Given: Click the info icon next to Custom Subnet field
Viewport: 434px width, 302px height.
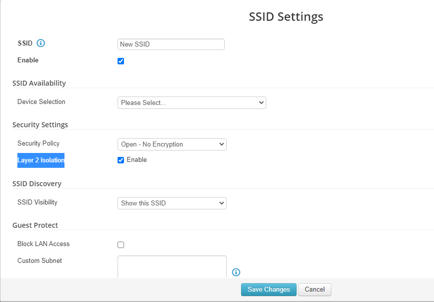Looking at the screenshot, I should pyautogui.click(x=236, y=272).
